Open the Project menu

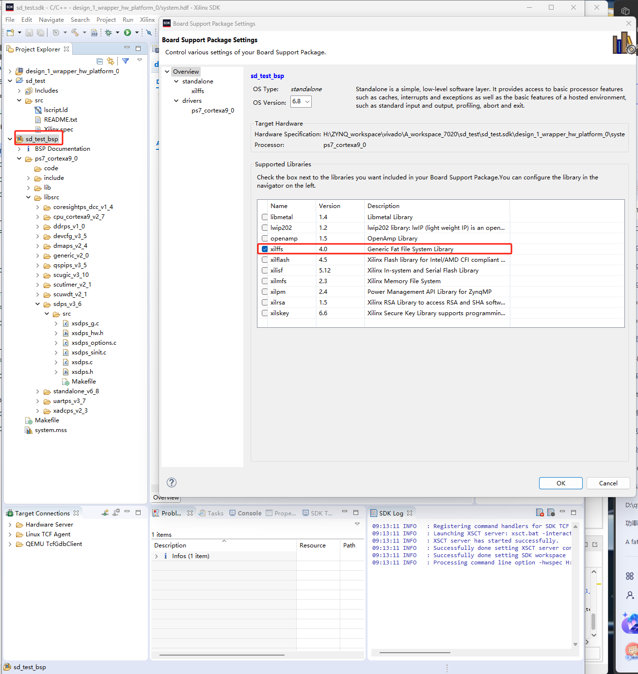tap(106, 20)
